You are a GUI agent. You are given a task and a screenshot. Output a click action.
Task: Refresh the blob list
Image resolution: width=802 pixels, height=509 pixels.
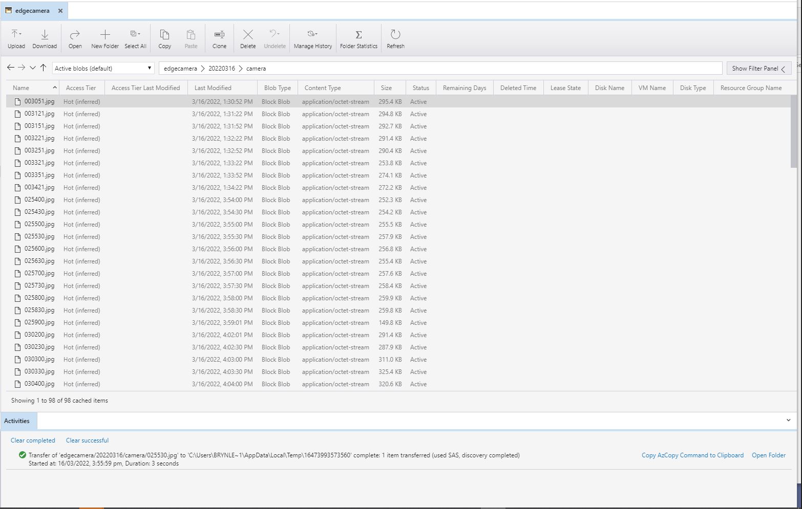[395, 39]
